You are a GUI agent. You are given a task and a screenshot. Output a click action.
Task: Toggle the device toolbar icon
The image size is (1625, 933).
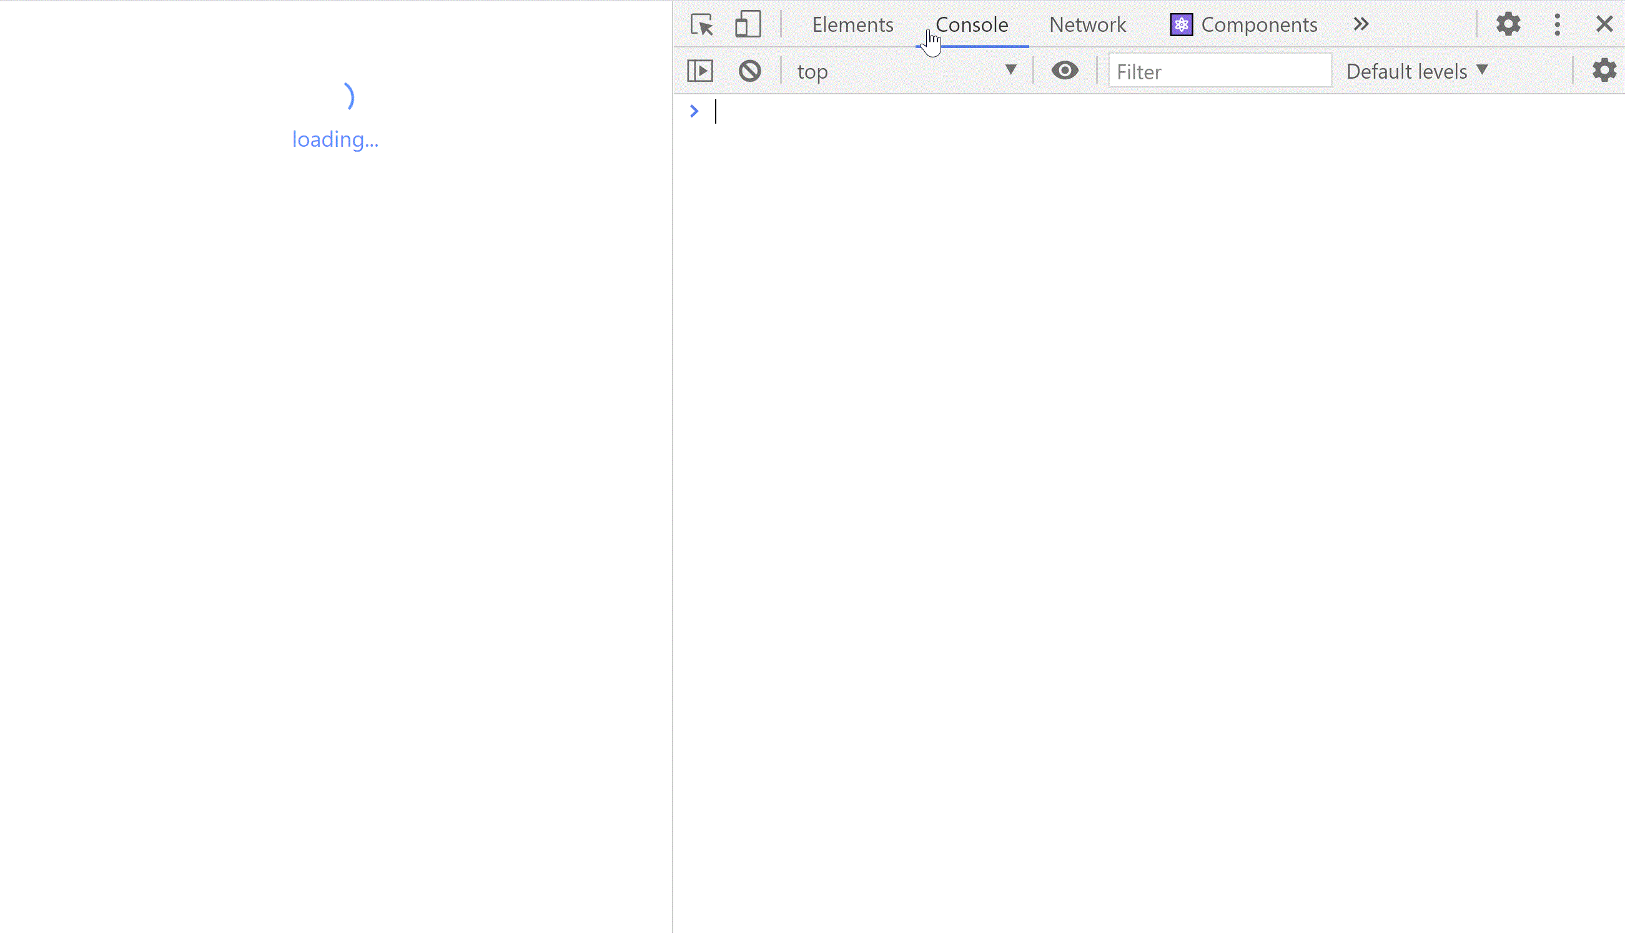tap(747, 25)
